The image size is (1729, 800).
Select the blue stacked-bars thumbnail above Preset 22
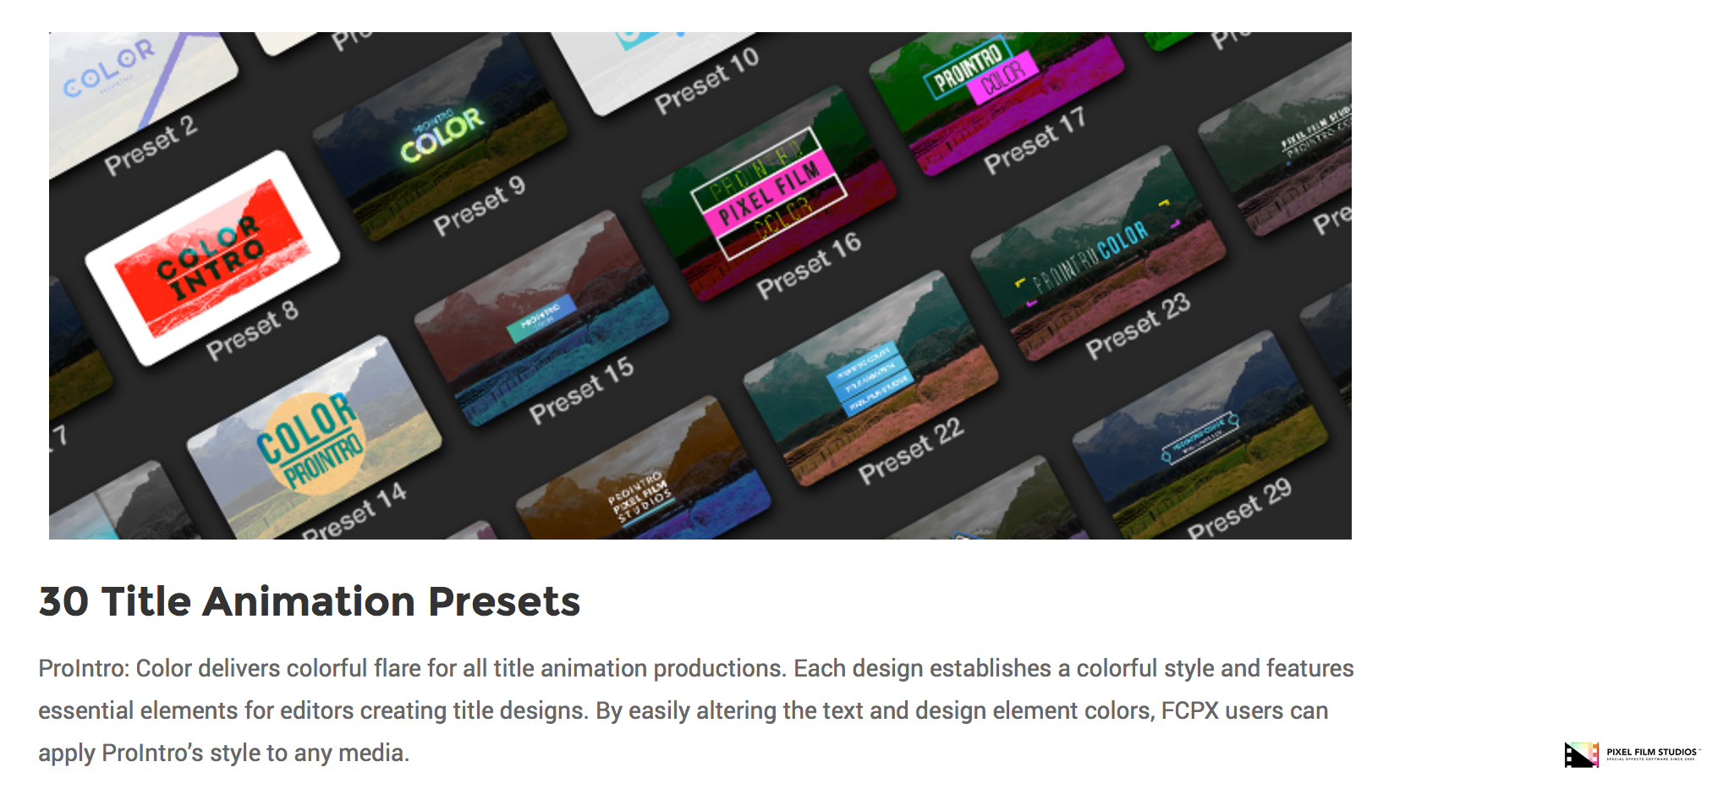point(870,378)
